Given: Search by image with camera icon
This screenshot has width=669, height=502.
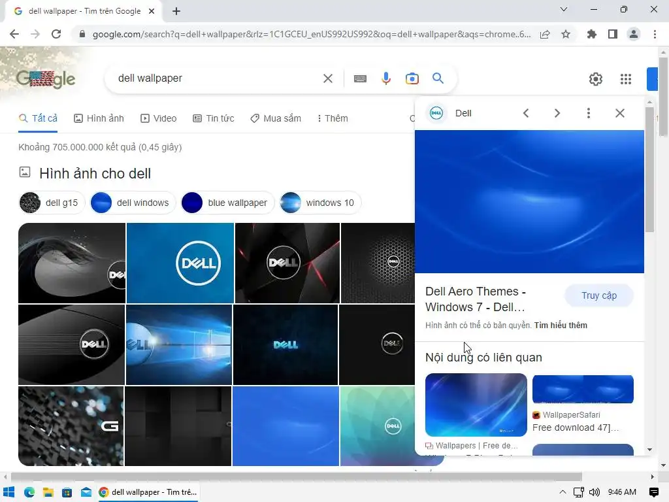Looking at the screenshot, I should coord(412,78).
